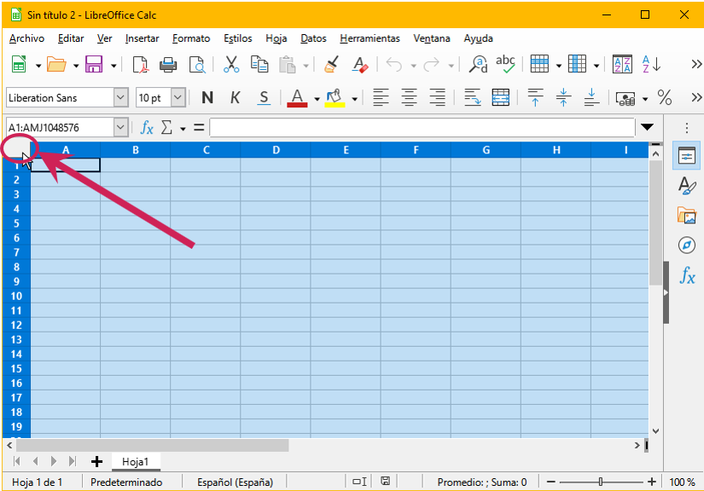The width and height of the screenshot is (704, 491).
Task: Click the Cut scissors icon
Action: pos(230,65)
